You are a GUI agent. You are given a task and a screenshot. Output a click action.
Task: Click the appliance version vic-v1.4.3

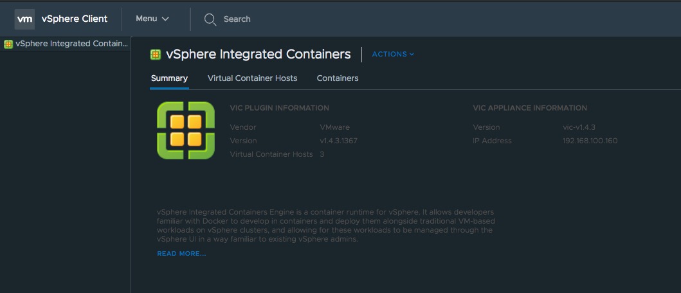(x=579, y=127)
